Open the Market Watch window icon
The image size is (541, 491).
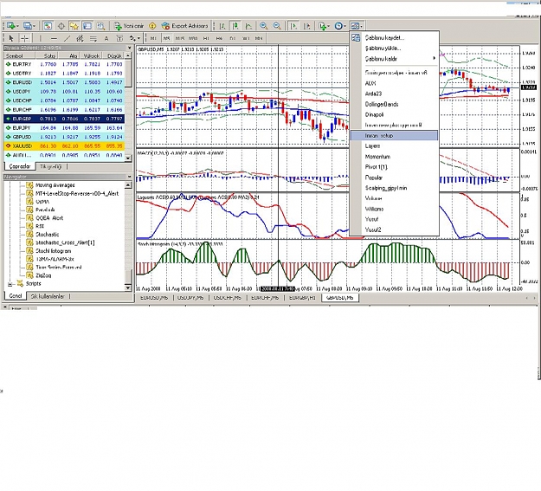(x=48, y=26)
